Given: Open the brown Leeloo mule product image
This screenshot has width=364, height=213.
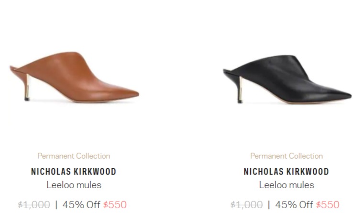Looking at the screenshot, I should (x=74, y=77).
